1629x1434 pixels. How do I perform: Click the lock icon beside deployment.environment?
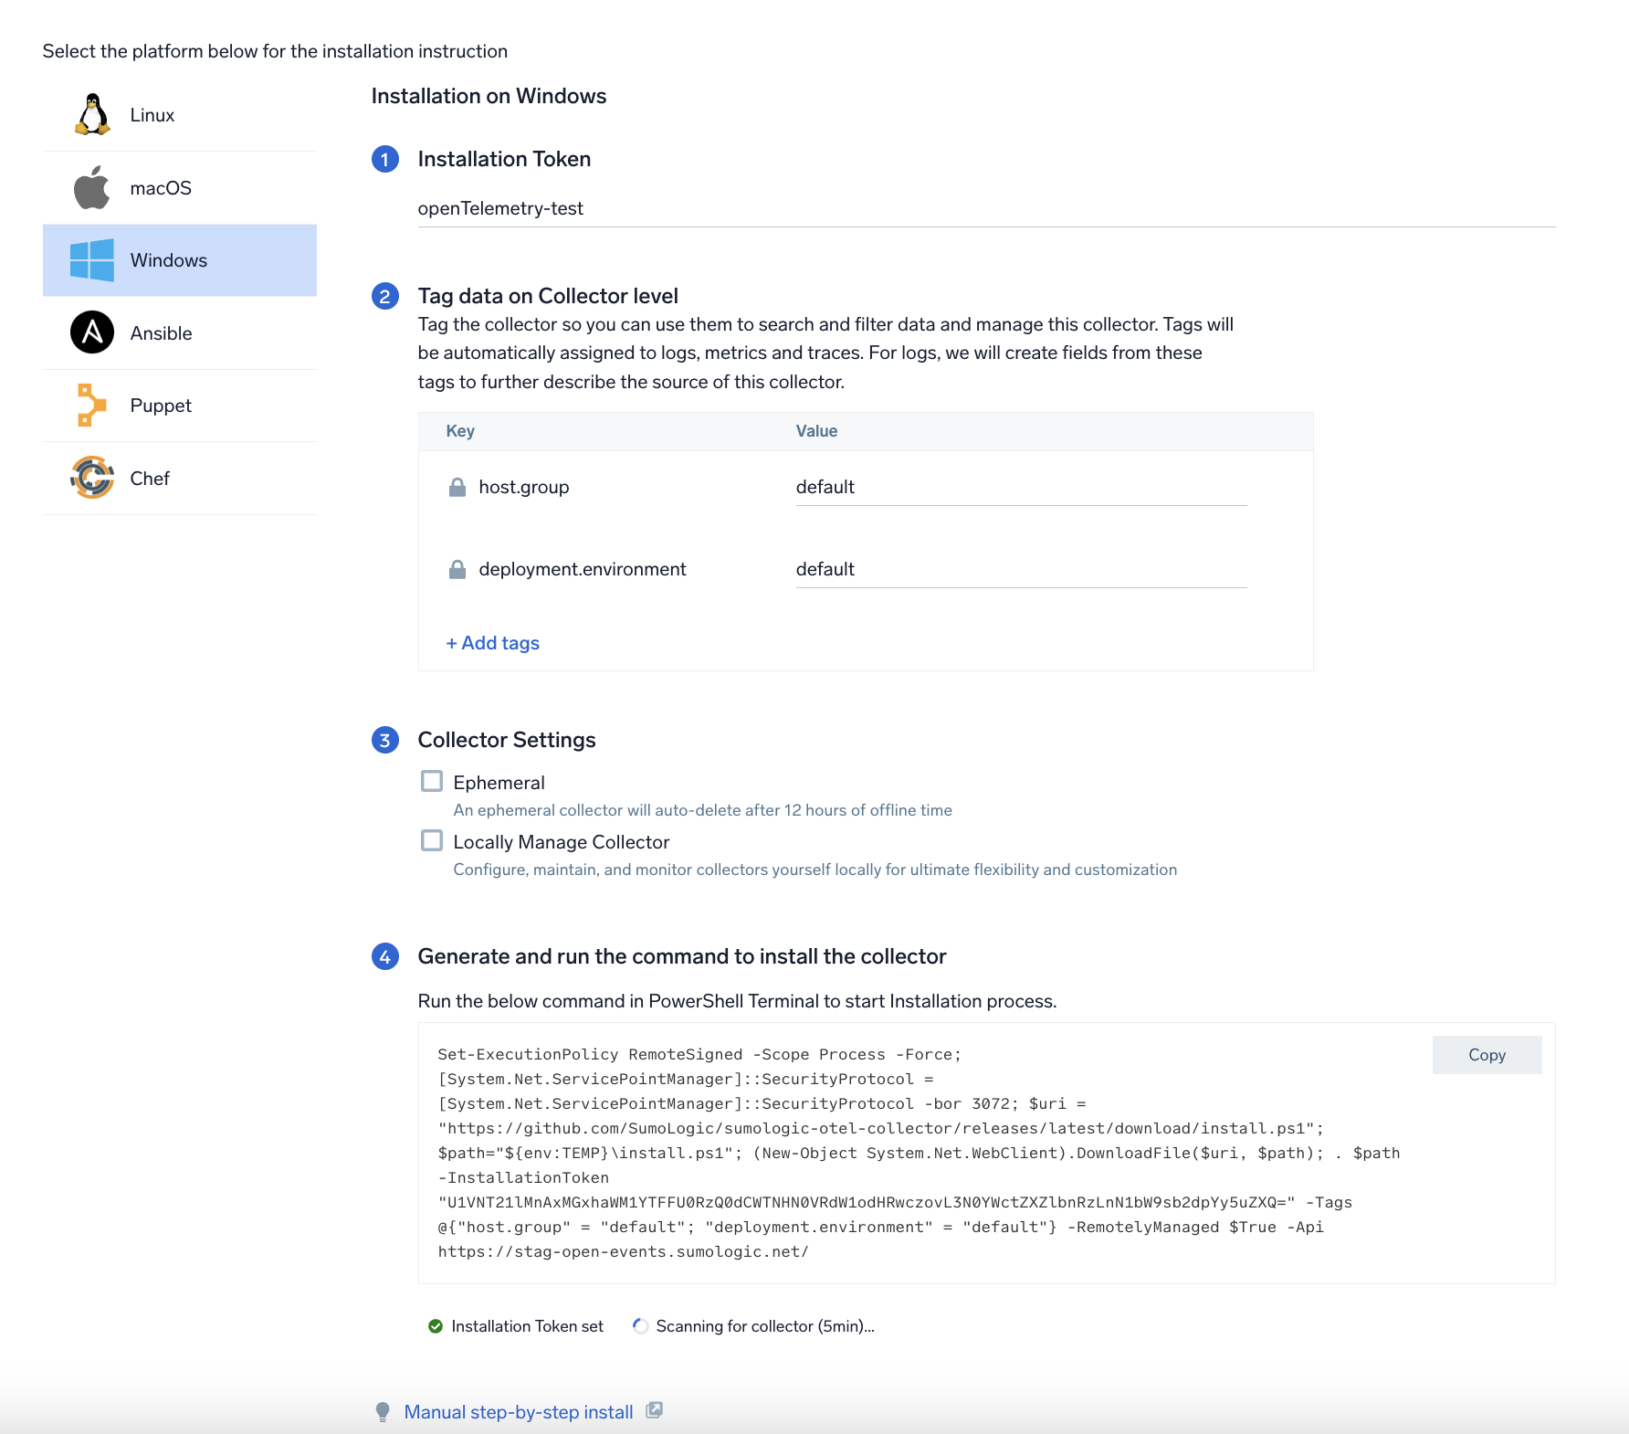tap(457, 569)
